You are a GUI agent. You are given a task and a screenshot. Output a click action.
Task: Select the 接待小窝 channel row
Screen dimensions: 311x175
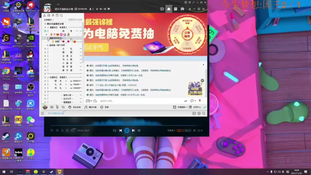(x=63, y=95)
